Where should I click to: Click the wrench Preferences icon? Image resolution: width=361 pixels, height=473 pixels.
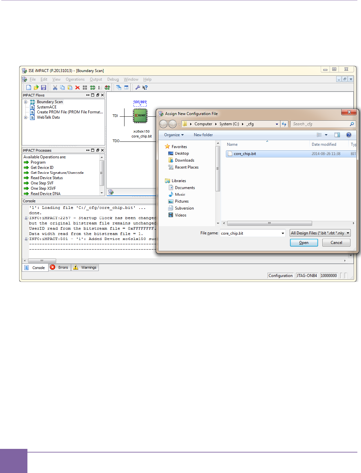[x=138, y=88]
